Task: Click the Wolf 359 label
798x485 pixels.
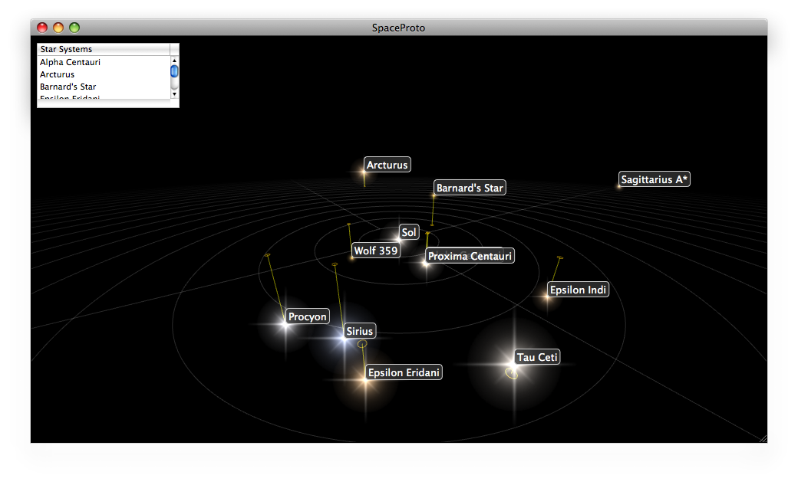Action: [x=375, y=251]
